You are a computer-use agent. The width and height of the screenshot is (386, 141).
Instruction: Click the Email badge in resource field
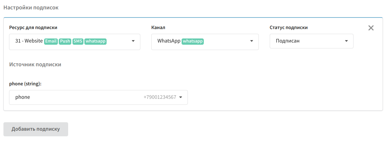(51, 41)
